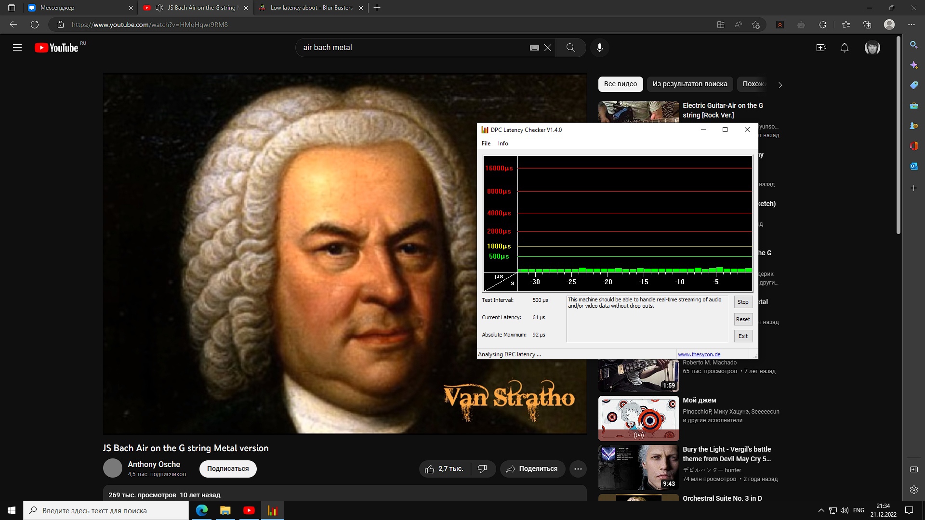Screen dimensions: 925x520
Task: Click the create video camera icon
Action: pyautogui.click(x=821, y=48)
